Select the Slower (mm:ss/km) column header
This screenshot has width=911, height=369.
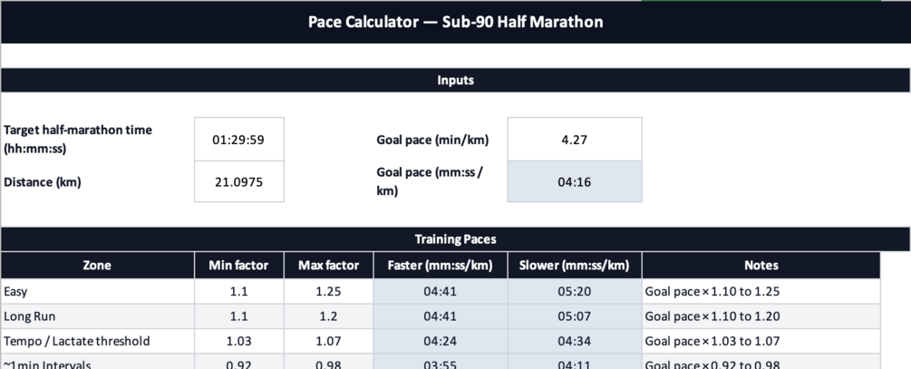(575, 266)
